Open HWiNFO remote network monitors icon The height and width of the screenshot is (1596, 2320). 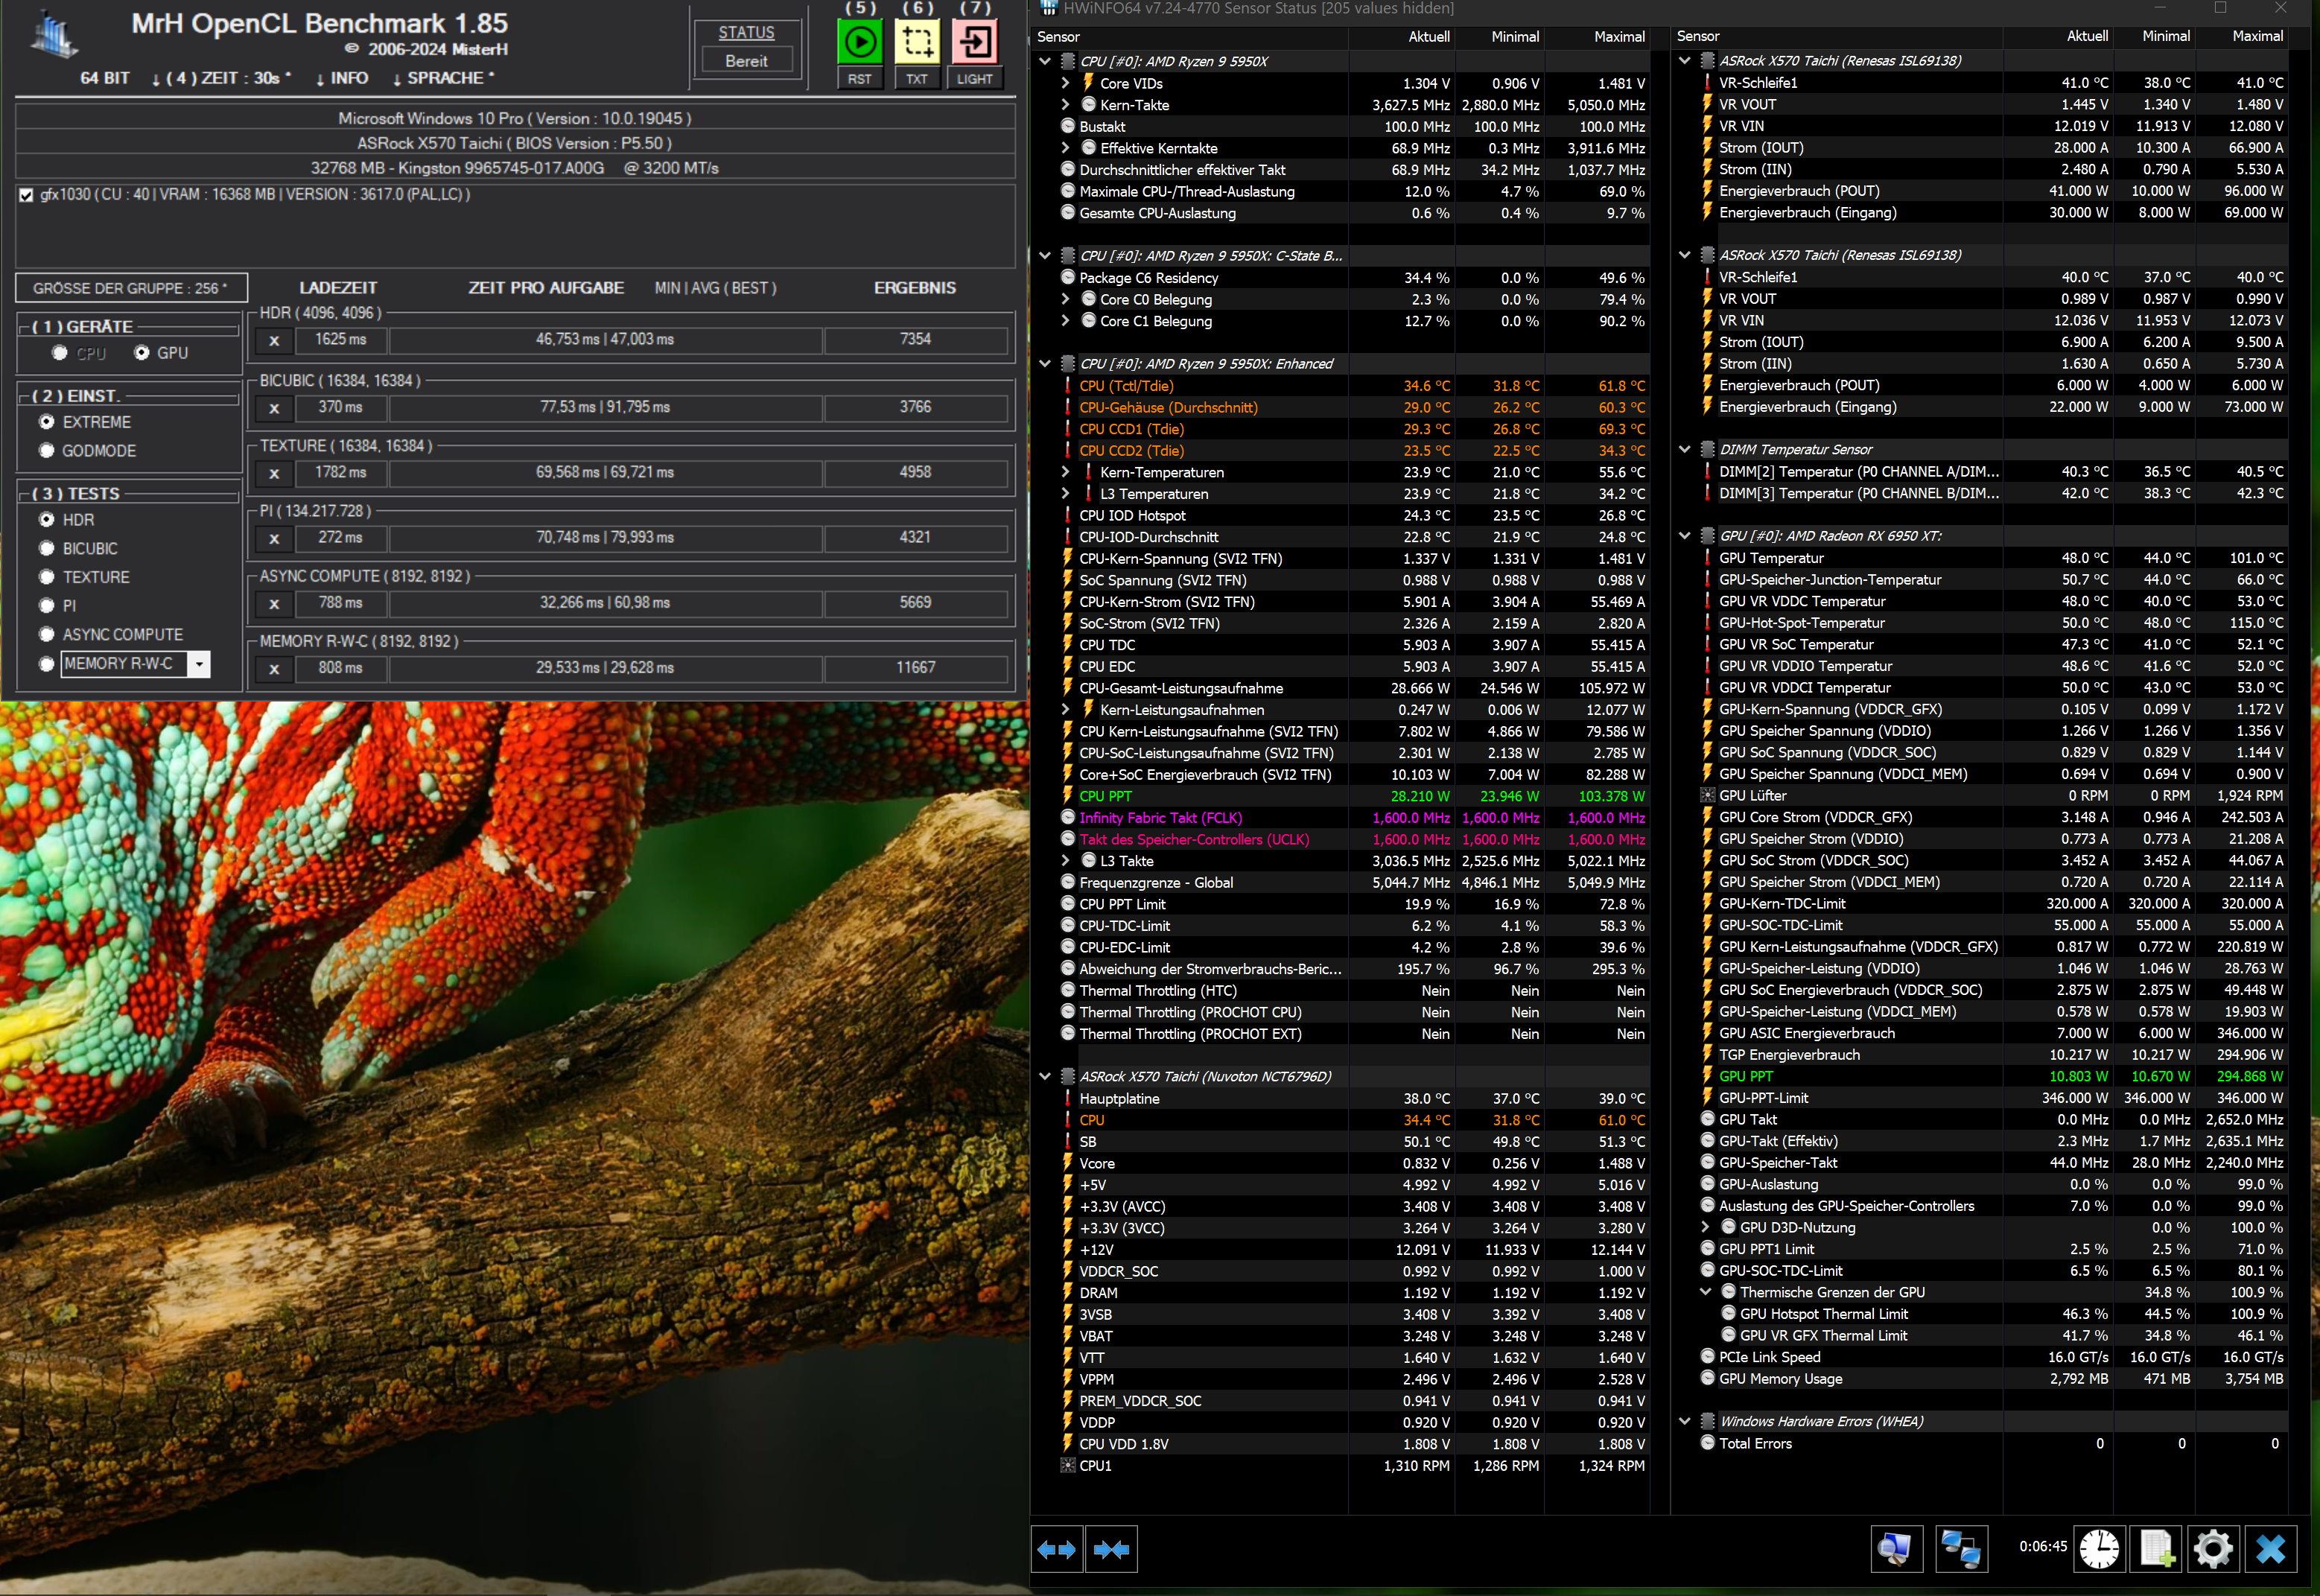click(x=1961, y=1549)
